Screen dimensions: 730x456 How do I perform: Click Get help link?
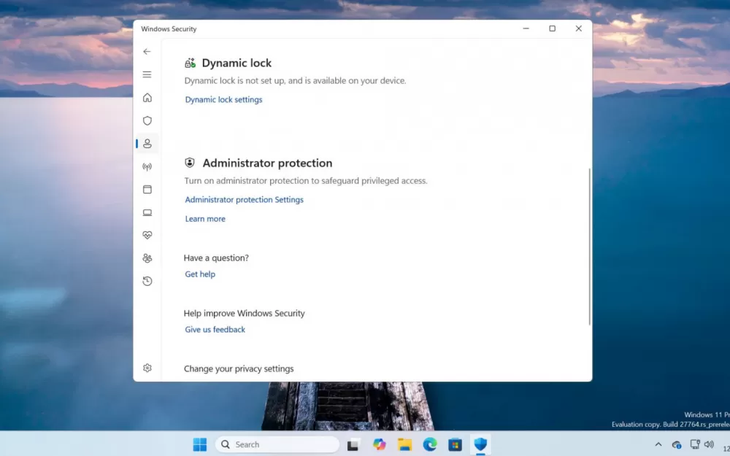(x=200, y=274)
